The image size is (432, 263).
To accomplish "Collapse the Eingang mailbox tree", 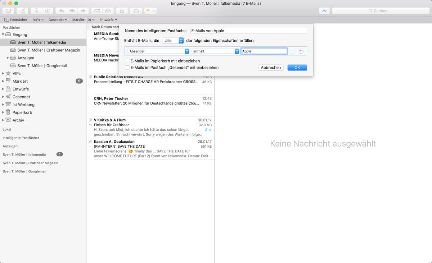I will coord(3,34).
